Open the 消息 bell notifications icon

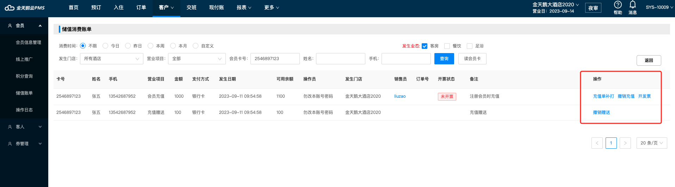tap(633, 5)
